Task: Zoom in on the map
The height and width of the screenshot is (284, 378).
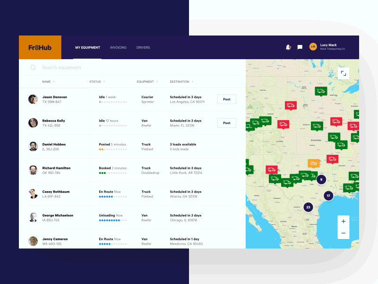Action: point(344,221)
